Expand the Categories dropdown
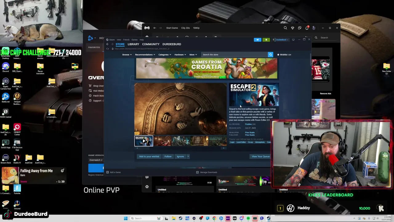The width and height of the screenshot is (394, 222). [x=164, y=55]
